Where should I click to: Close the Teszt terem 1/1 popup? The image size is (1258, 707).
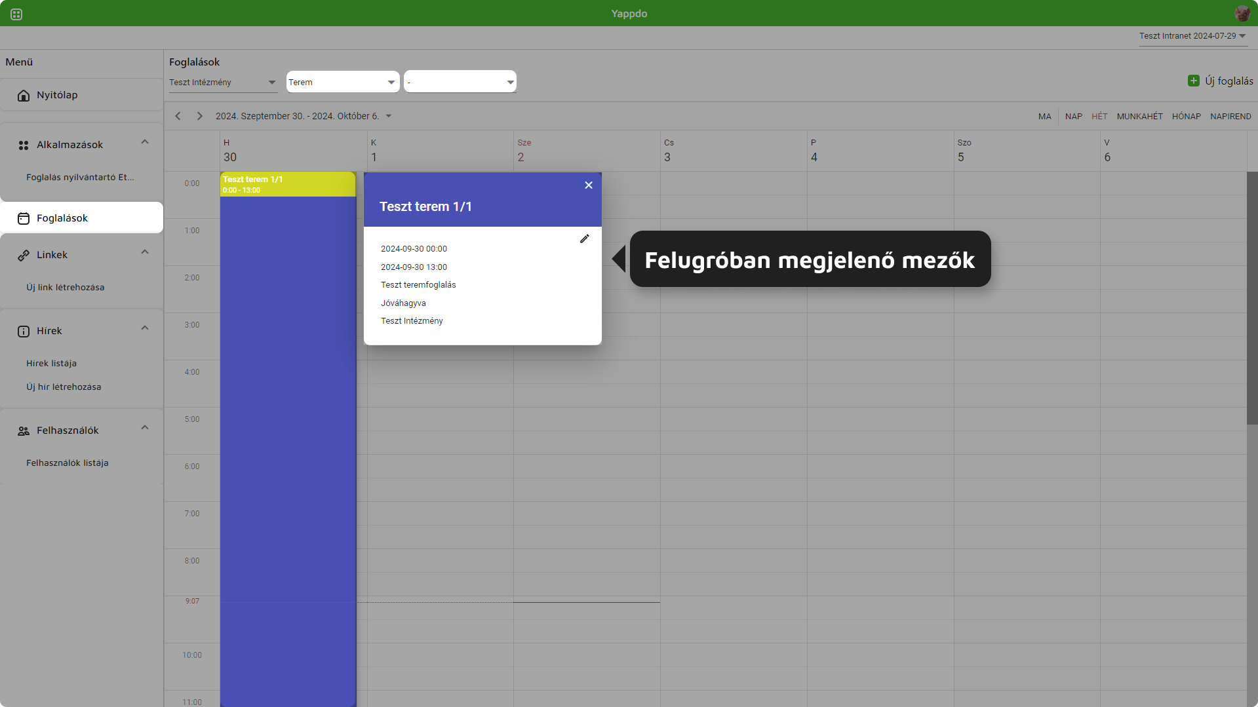pos(589,185)
